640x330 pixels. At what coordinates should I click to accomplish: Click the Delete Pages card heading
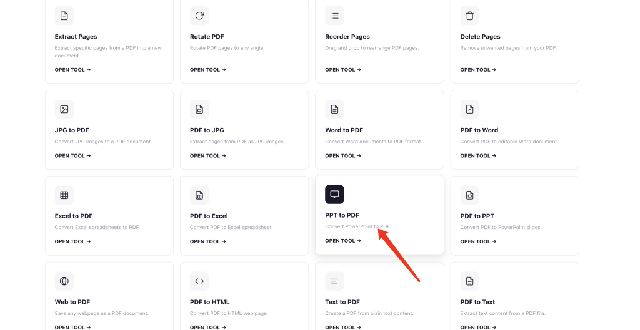[480, 37]
